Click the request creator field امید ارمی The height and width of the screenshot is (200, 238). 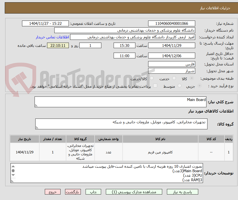[x=132, y=37]
